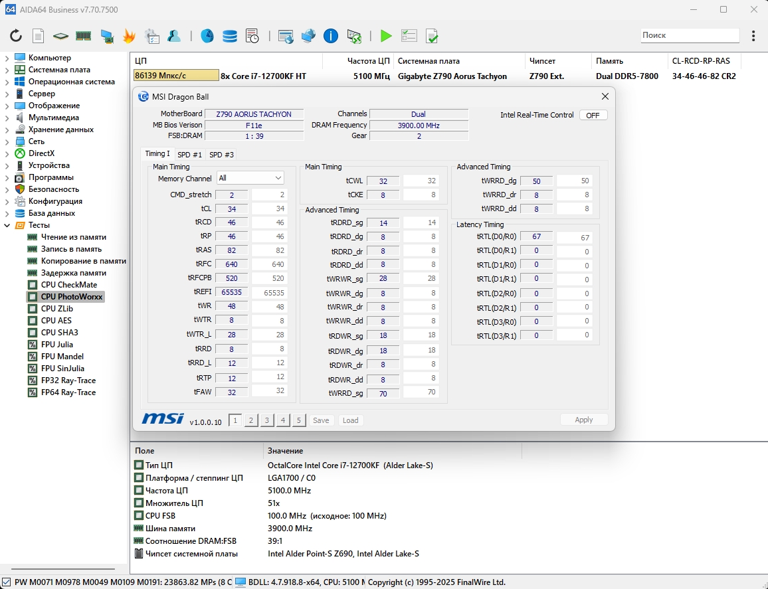Viewport: 768px width, 589px height.
Task: Click the Refresh toolbar icon
Action: point(15,36)
